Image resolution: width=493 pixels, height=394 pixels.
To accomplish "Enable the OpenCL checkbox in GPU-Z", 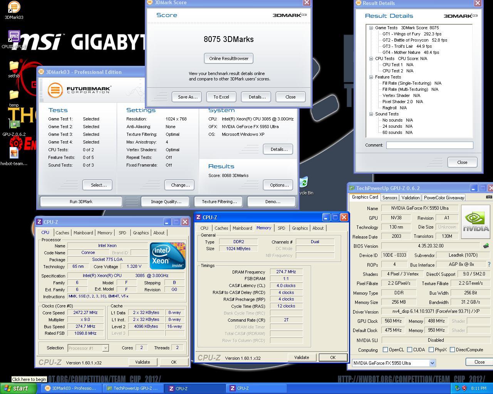I will [x=385, y=350].
